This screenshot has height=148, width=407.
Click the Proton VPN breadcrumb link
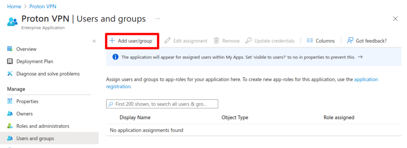pos(43,6)
